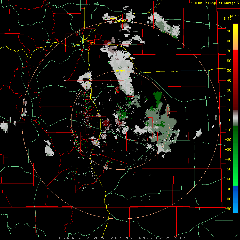Screen dimensions: 240x240
Task: Select the -60 scale value
Action: point(228,179)
